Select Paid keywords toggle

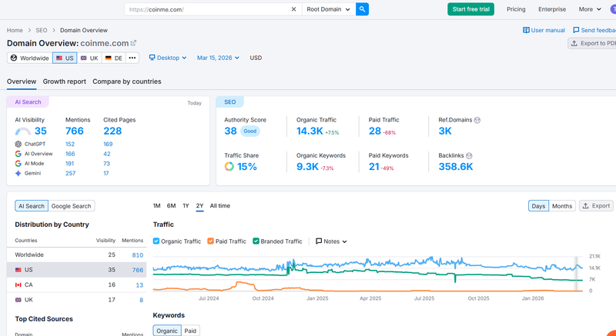point(190,331)
